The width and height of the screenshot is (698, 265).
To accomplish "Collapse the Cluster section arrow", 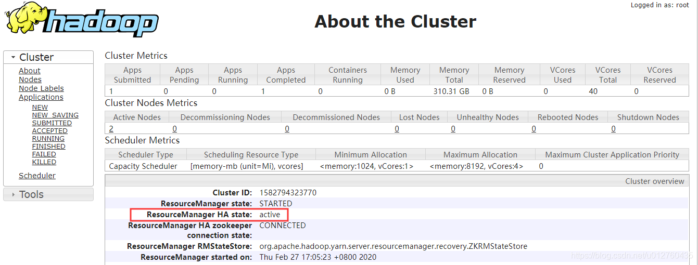I will [13, 58].
